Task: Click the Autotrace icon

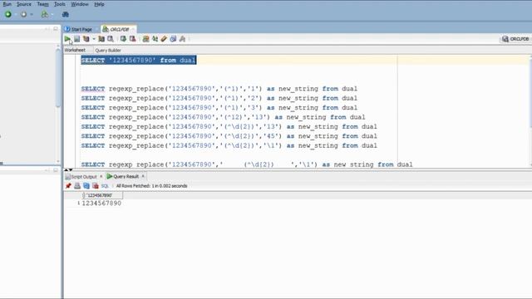Action: pos(101,39)
